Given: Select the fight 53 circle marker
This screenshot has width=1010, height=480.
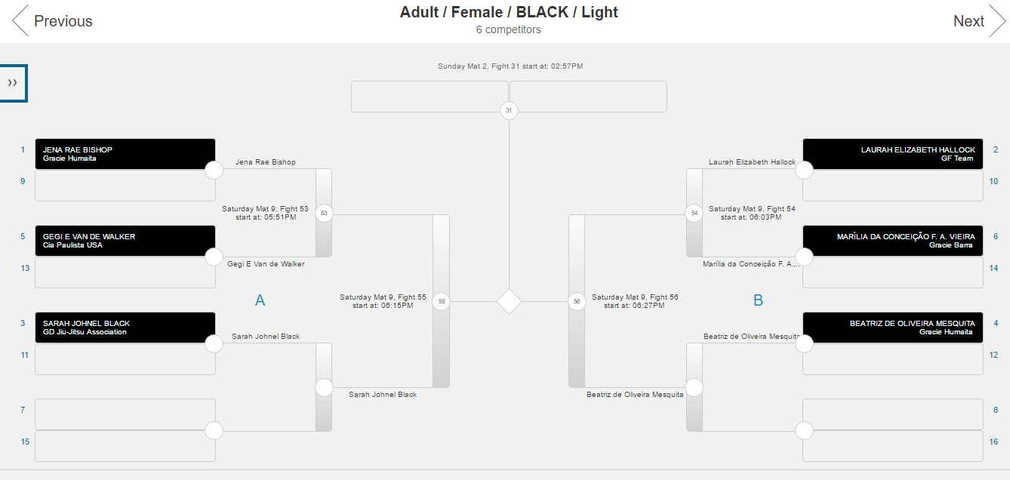Looking at the screenshot, I should (x=324, y=214).
